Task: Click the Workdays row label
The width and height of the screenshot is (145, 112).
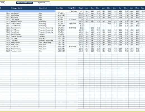Action: [x=74, y=11]
